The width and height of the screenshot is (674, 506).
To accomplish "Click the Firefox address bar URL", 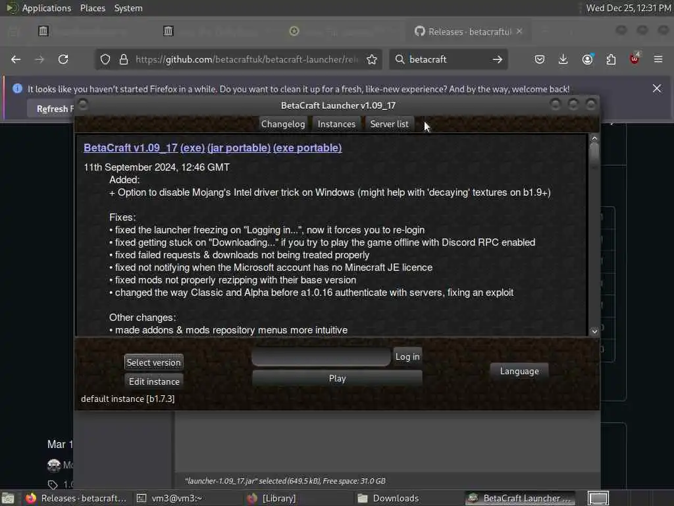I will [x=246, y=59].
